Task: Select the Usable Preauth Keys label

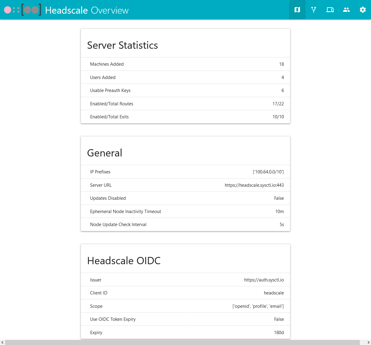Action: pos(110,90)
